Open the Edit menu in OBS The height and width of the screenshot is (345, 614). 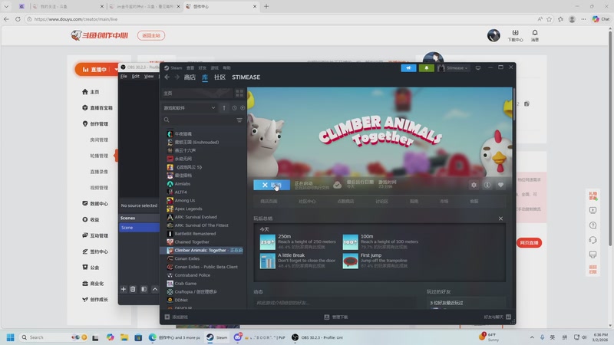point(136,76)
